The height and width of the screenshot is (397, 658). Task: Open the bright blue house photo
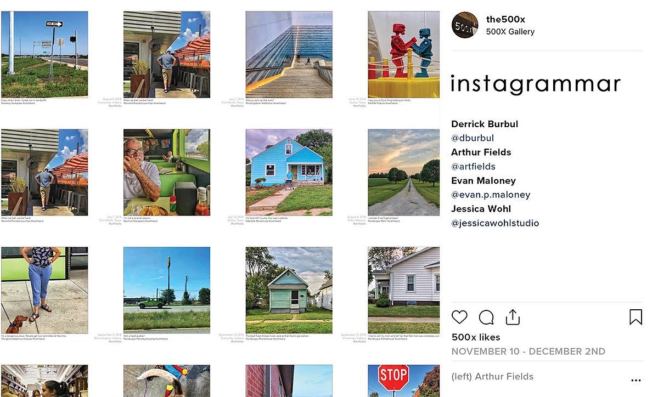pos(289,172)
